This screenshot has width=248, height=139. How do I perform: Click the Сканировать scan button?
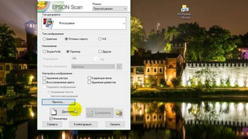[100, 113]
